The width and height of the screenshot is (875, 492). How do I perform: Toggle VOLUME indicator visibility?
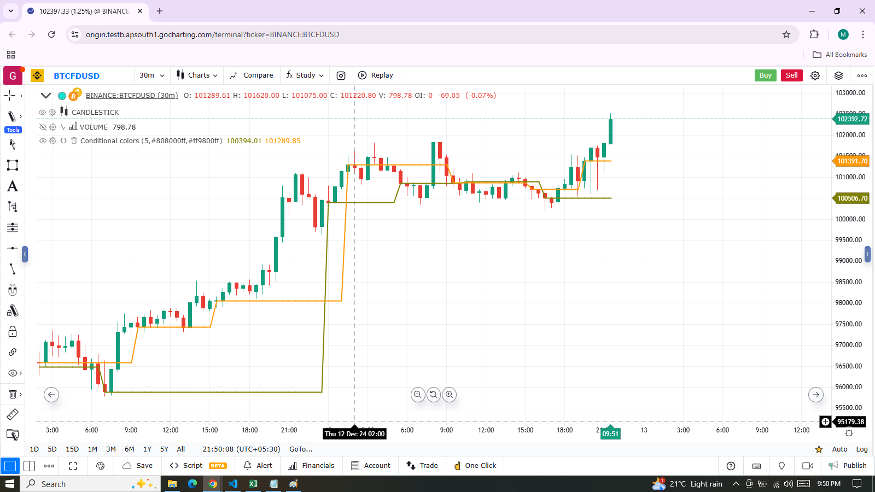click(x=42, y=127)
